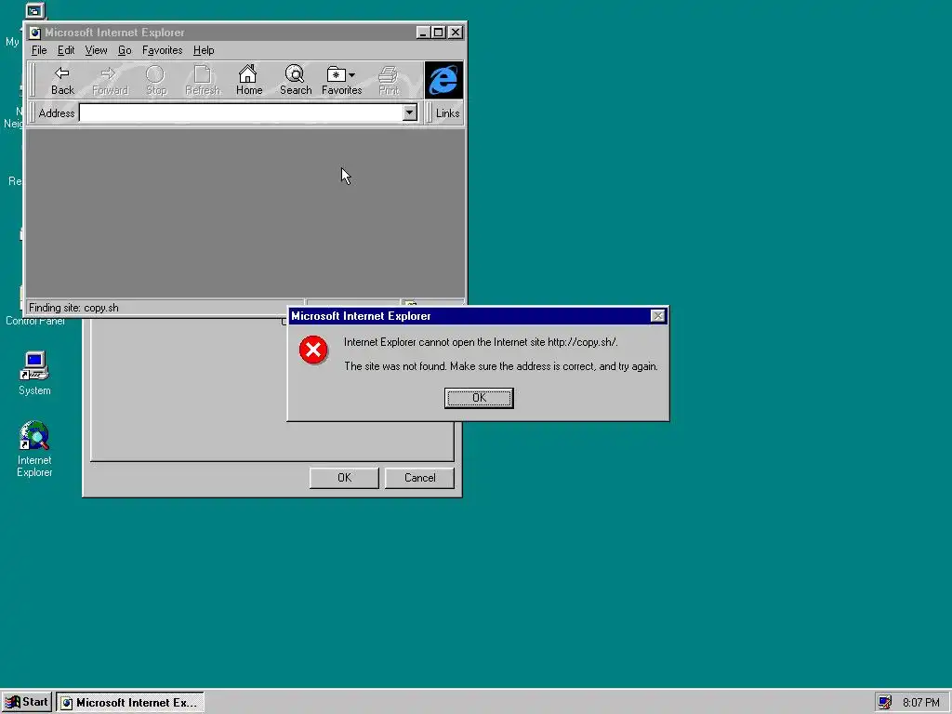Confirm the error dialog with OK
Image resolution: width=952 pixels, height=714 pixels.
479,398
